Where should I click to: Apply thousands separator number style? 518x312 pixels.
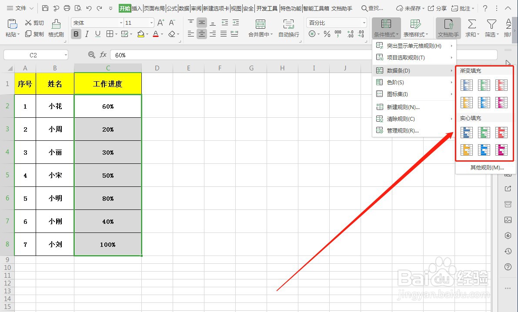click(x=338, y=34)
